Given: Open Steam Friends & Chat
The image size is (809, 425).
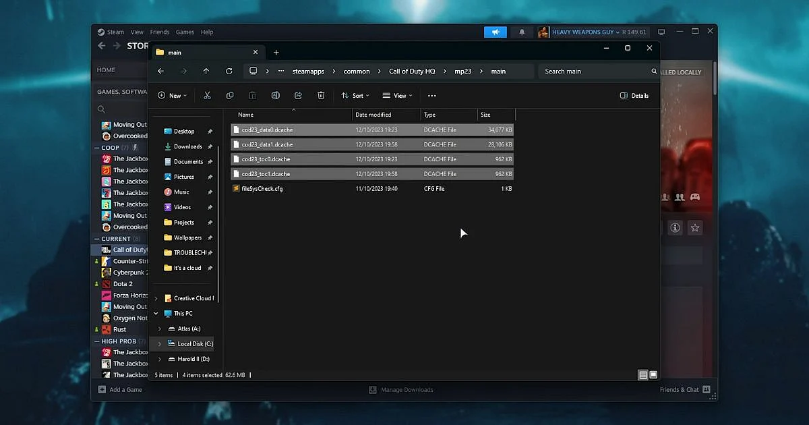Looking at the screenshot, I should coord(685,389).
